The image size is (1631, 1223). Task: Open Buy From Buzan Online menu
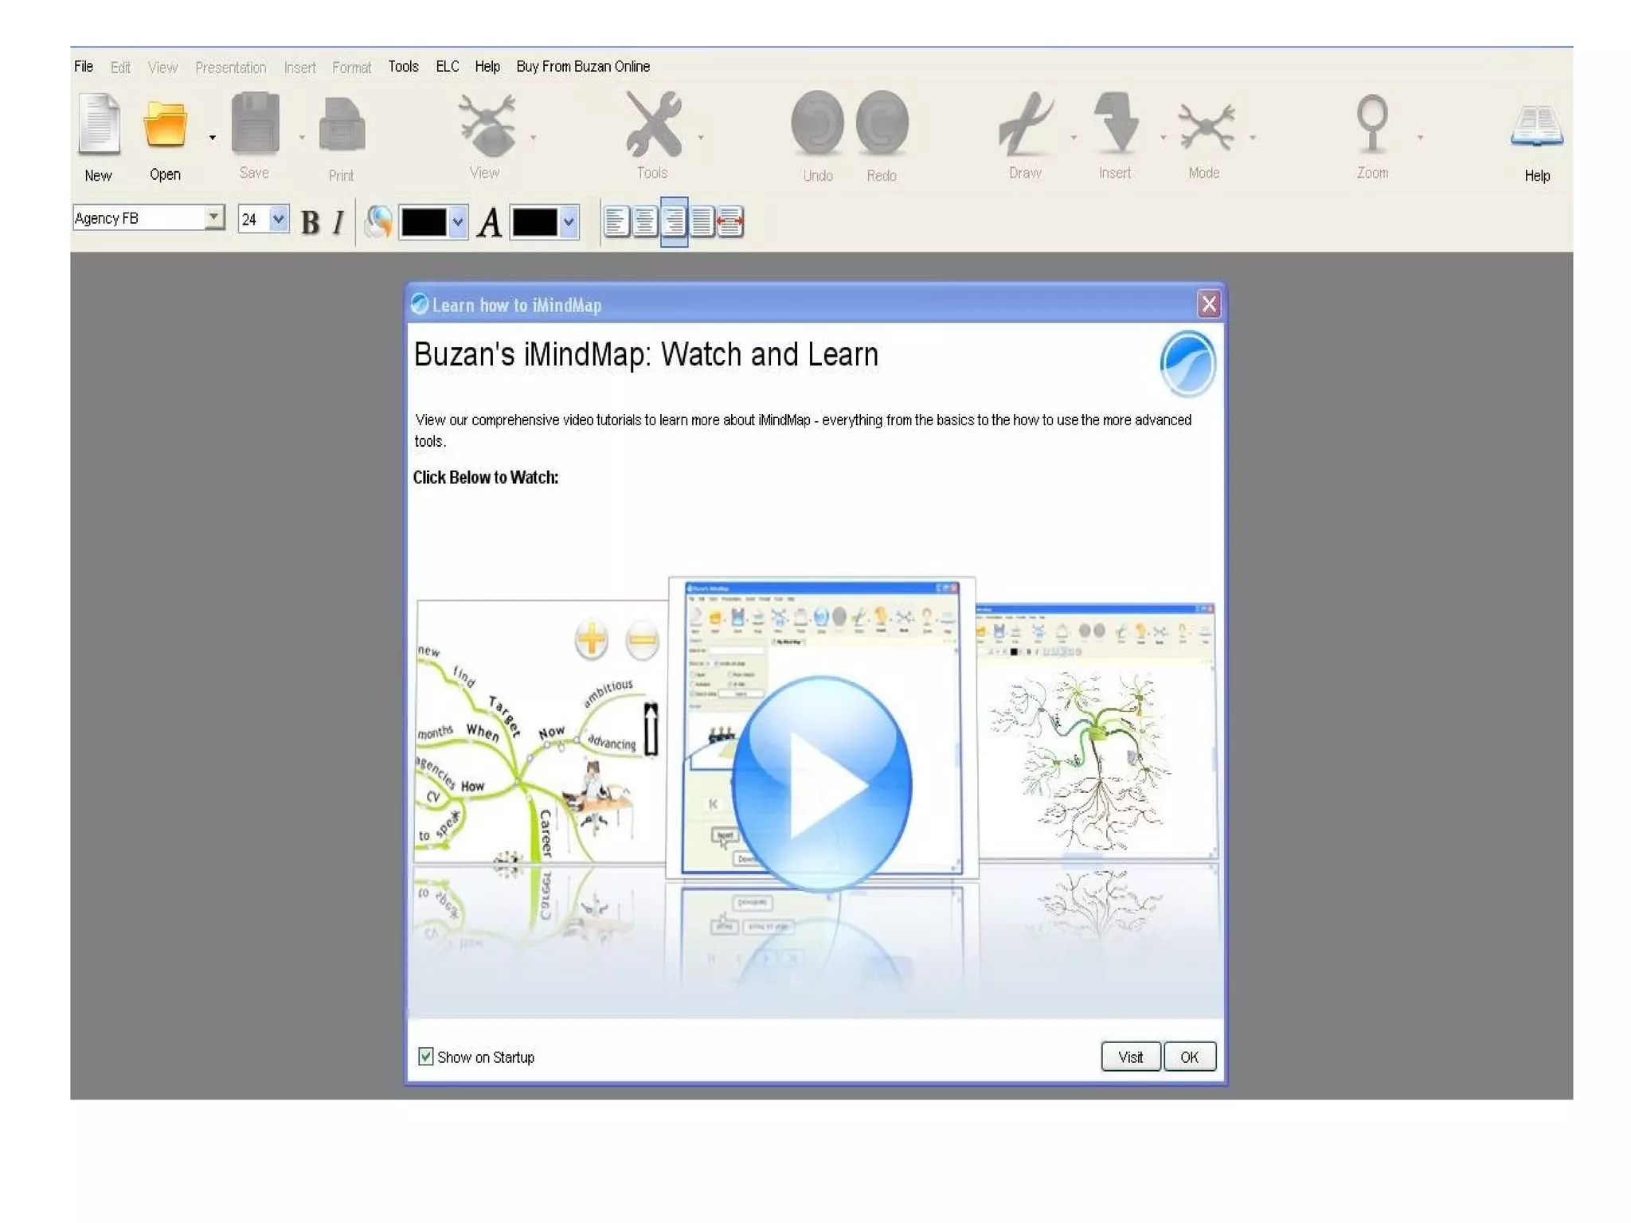tap(582, 66)
